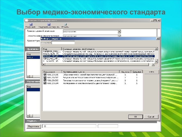Click the Сбор анамнеза и жалоб service name

90,75
